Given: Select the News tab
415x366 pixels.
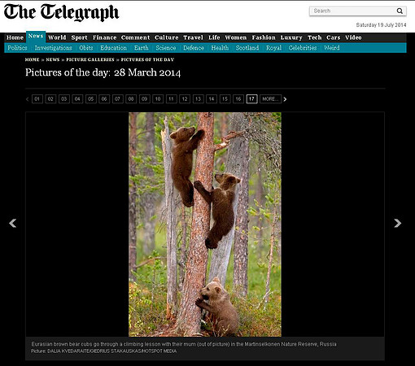Looking at the screenshot, I should (36, 37).
